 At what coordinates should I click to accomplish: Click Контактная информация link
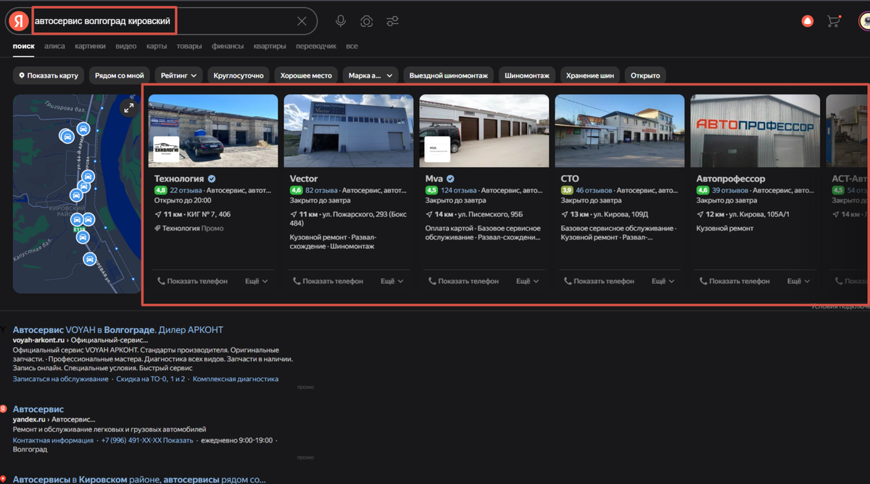coord(53,440)
